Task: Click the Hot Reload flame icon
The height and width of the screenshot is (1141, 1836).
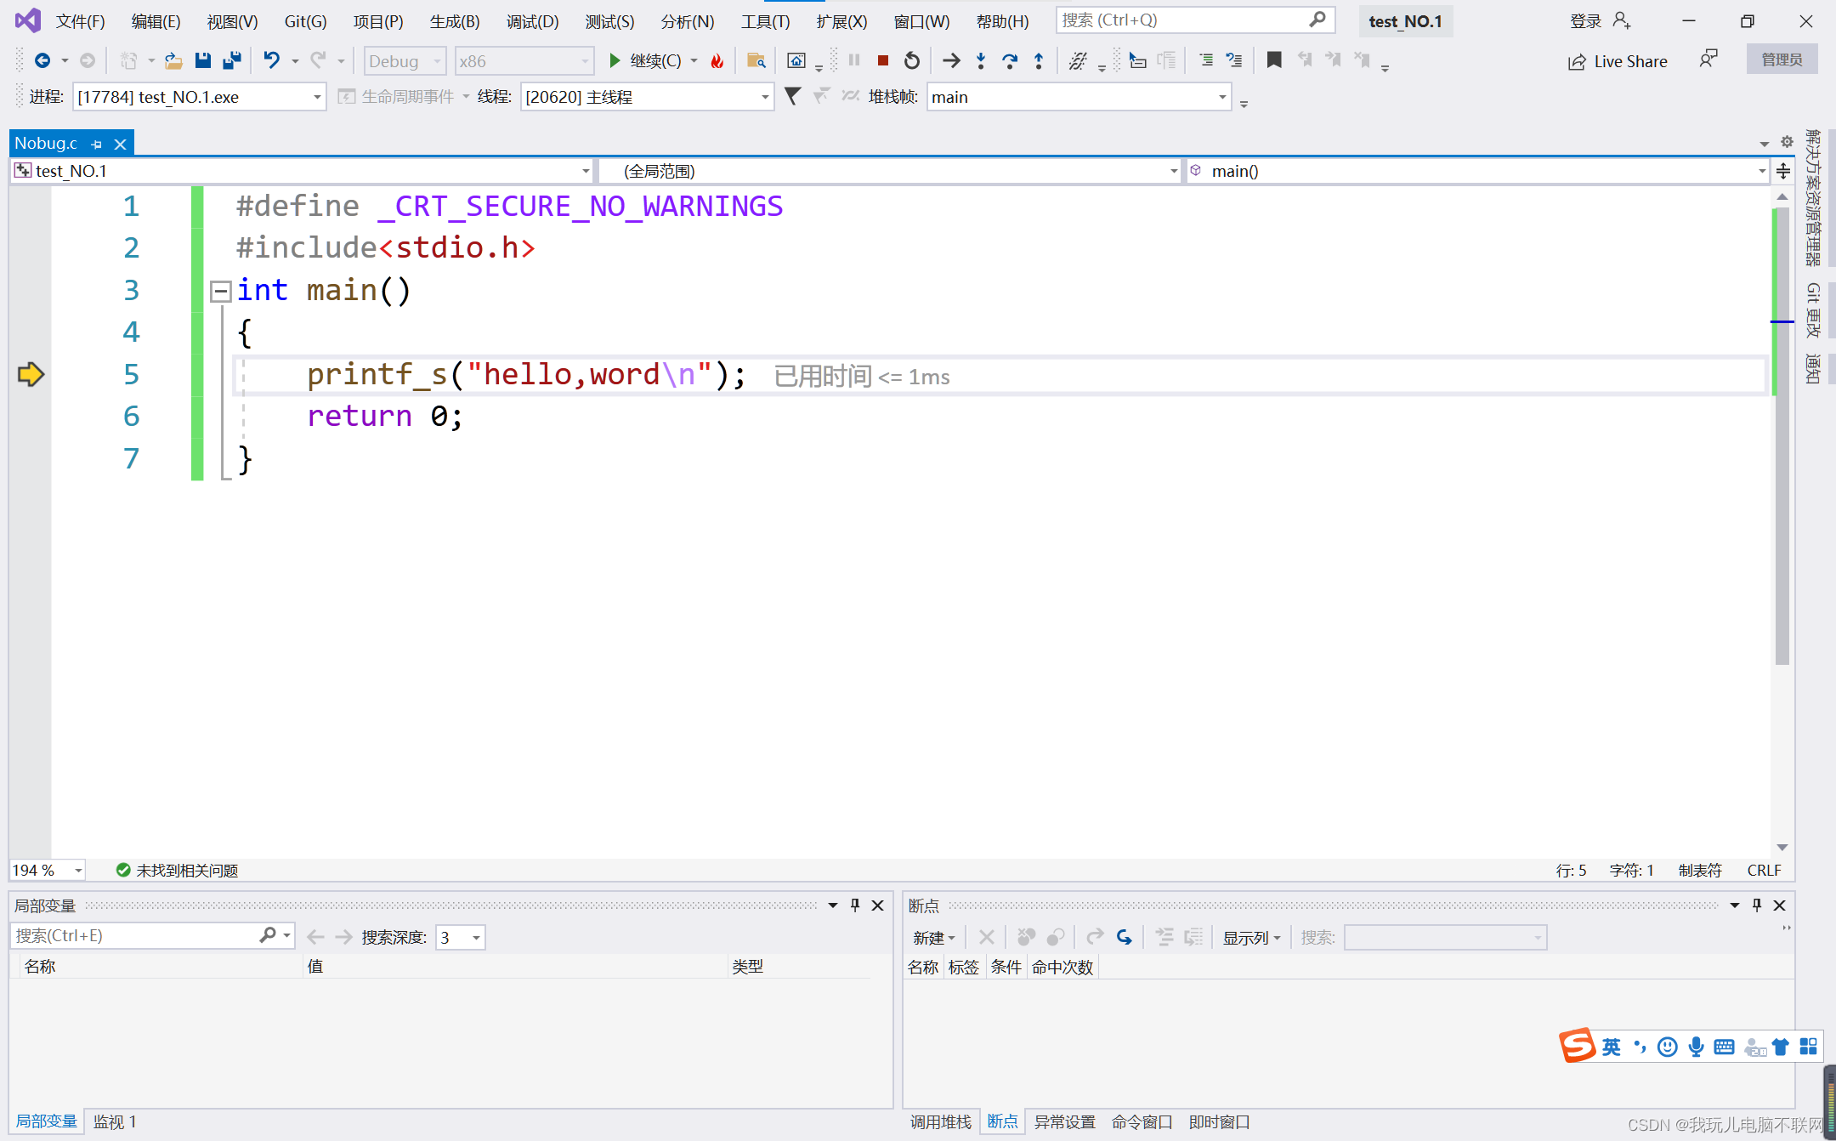Action: (x=717, y=60)
